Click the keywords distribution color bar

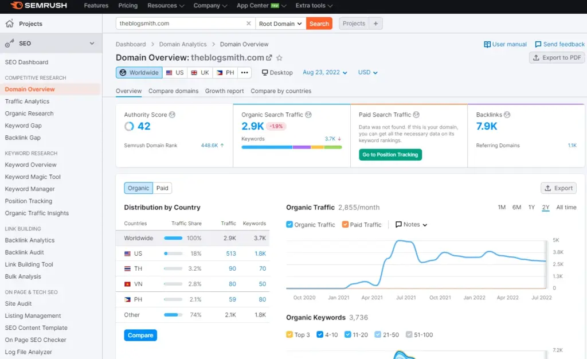[x=292, y=147]
